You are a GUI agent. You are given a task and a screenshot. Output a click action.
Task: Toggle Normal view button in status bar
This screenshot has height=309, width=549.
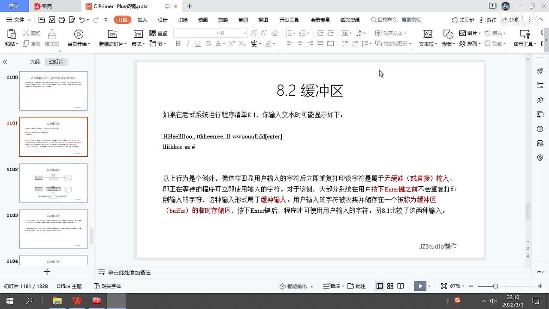tap(380, 286)
